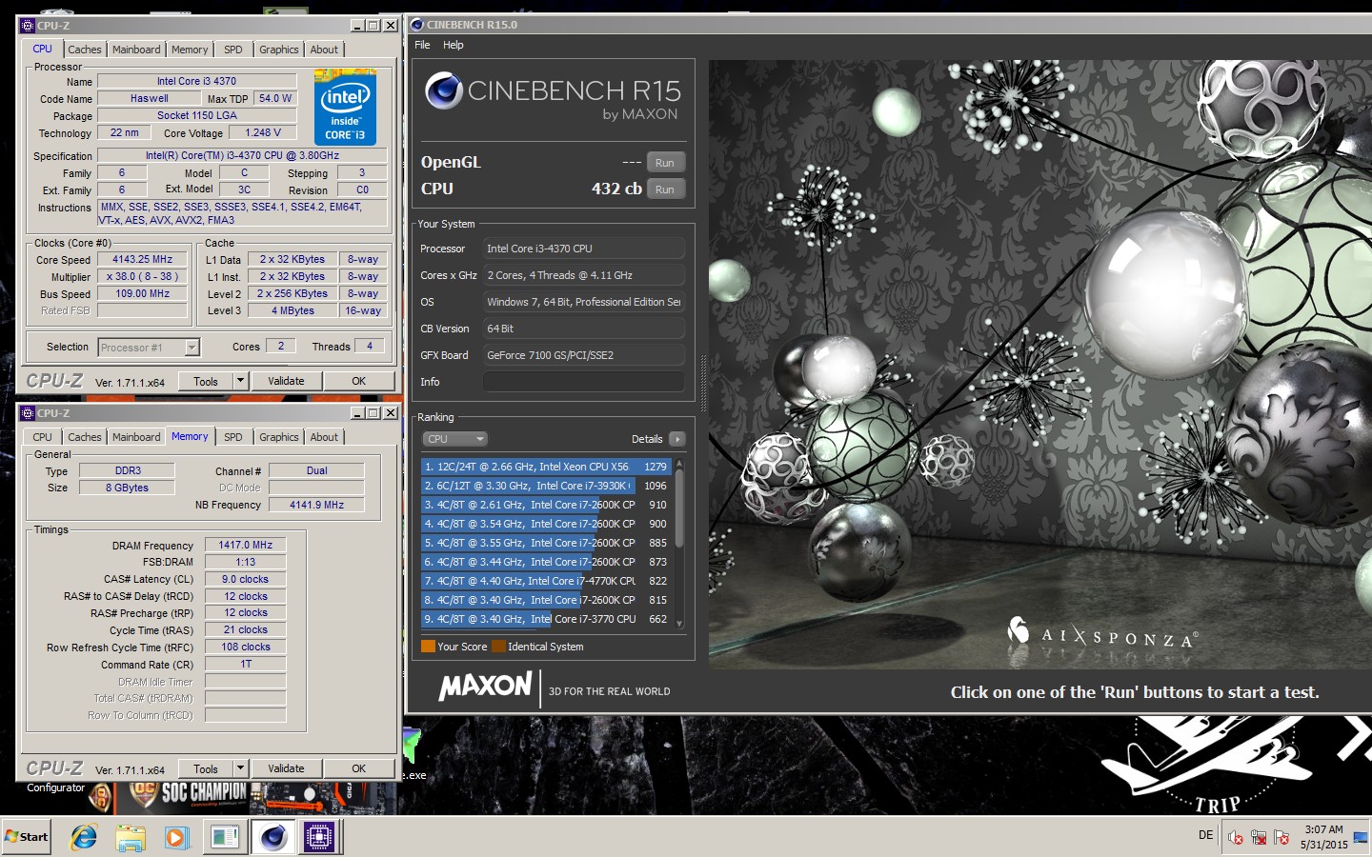1372x857 pixels.
Task: Click the ranking list scrollbar
Action: point(679,543)
